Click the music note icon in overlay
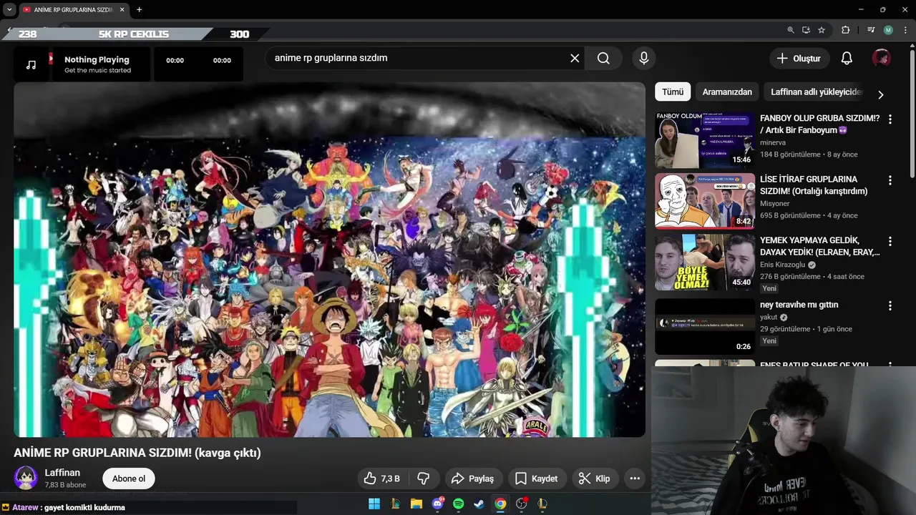The image size is (916, 515). [x=31, y=64]
